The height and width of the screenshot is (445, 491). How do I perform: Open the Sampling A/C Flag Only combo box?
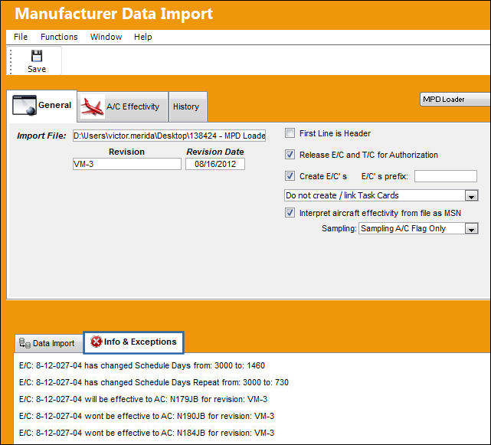pyautogui.click(x=418, y=228)
